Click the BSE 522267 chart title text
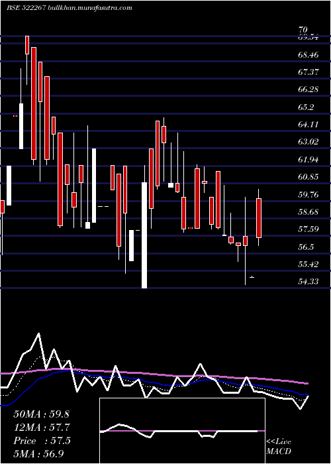 point(69,8)
